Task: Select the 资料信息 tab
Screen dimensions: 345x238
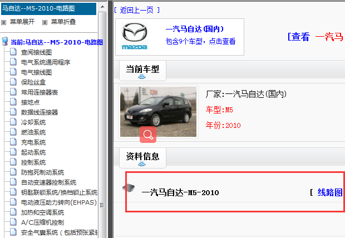Action: [x=142, y=158]
